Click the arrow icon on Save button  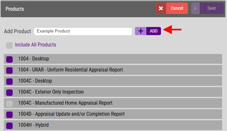pyautogui.click(x=195, y=8)
